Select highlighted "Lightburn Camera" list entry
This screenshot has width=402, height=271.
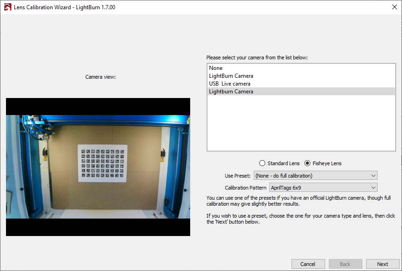tap(301, 92)
